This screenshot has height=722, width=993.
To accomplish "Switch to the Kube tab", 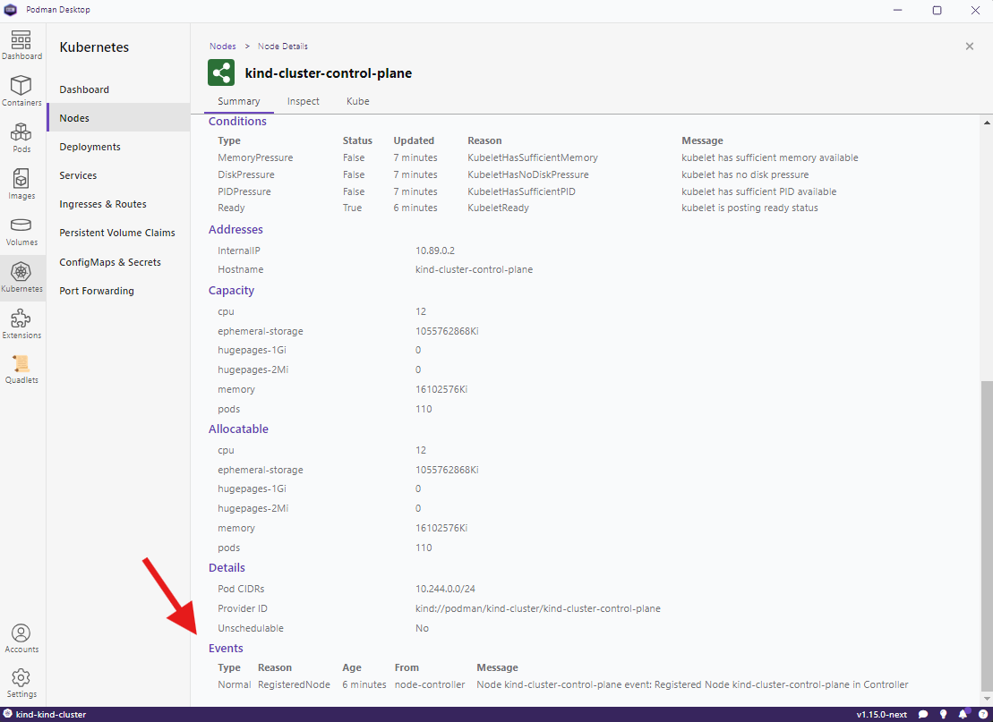I will 358,101.
